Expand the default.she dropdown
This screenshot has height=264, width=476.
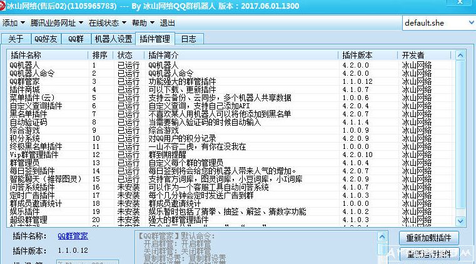pyautogui.click(x=471, y=23)
